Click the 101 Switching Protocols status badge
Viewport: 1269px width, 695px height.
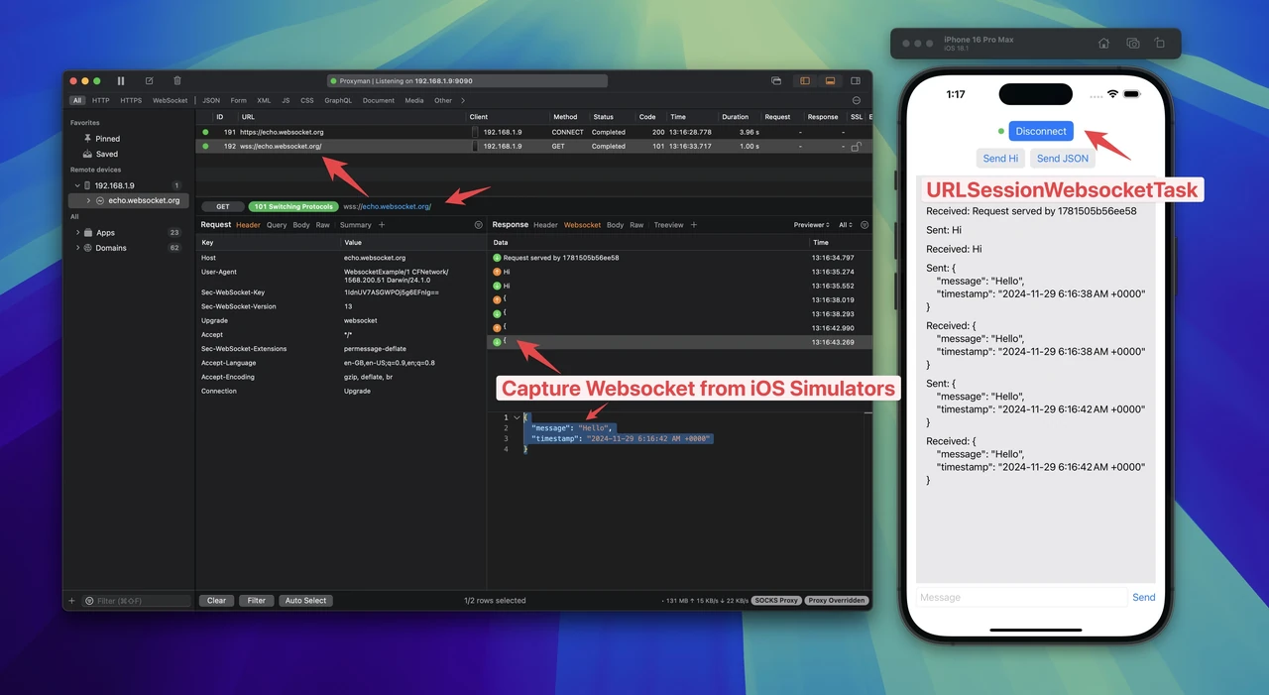293,206
